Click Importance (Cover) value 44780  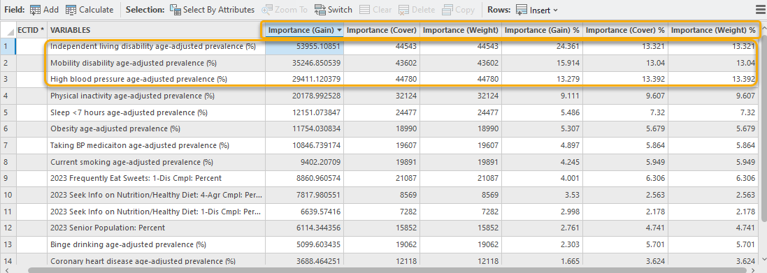click(382, 80)
